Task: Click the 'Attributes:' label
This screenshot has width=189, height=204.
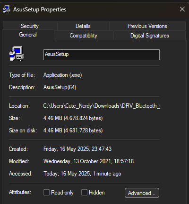Action: click(20, 192)
